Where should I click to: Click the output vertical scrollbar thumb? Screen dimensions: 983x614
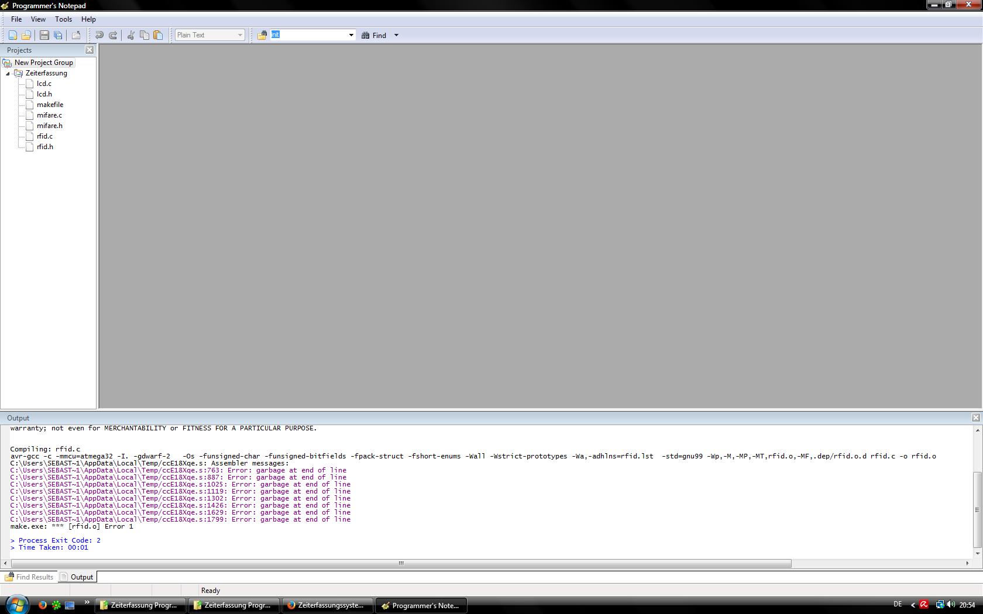pos(977,509)
